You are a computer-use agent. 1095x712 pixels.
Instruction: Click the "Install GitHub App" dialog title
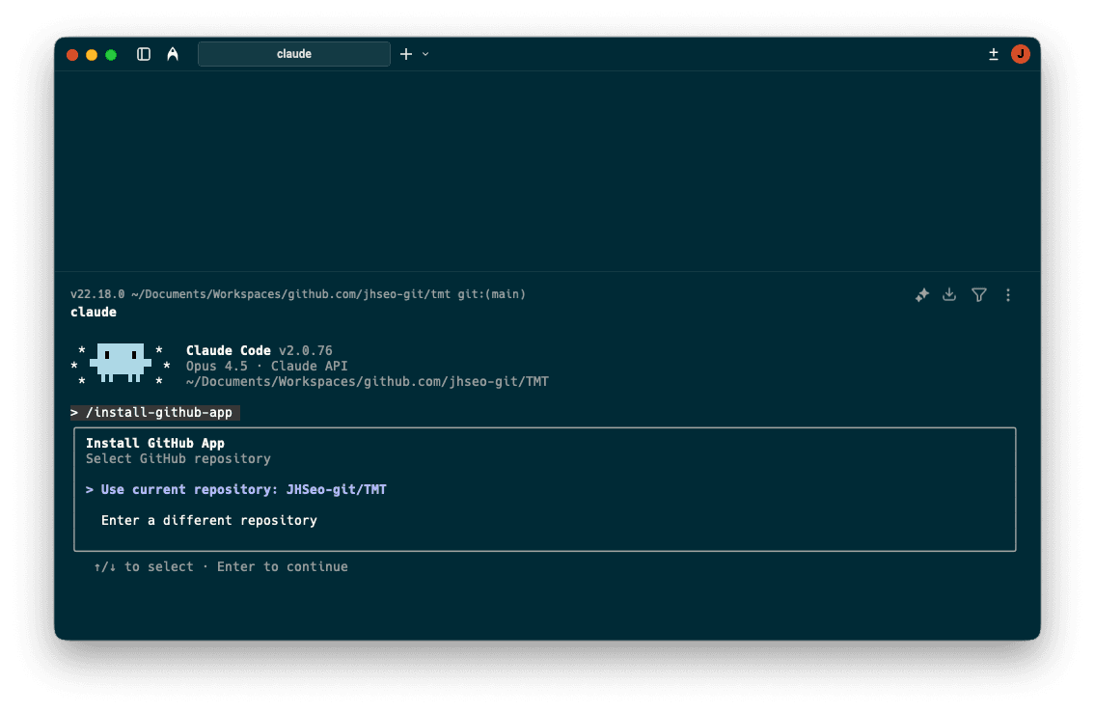click(154, 443)
